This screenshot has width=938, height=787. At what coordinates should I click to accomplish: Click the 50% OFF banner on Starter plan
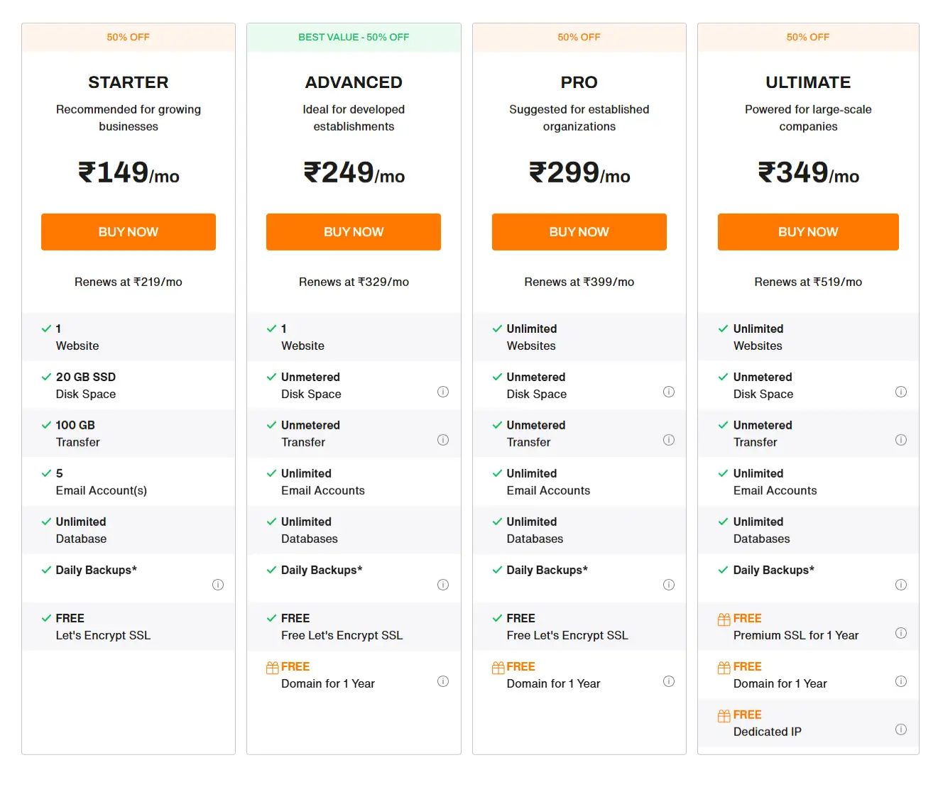(x=128, y=37)
